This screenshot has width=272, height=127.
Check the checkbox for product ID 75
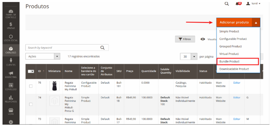tap(31, 86)
